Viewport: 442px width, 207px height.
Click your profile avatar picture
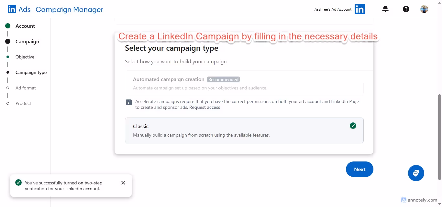pos(424,9)
